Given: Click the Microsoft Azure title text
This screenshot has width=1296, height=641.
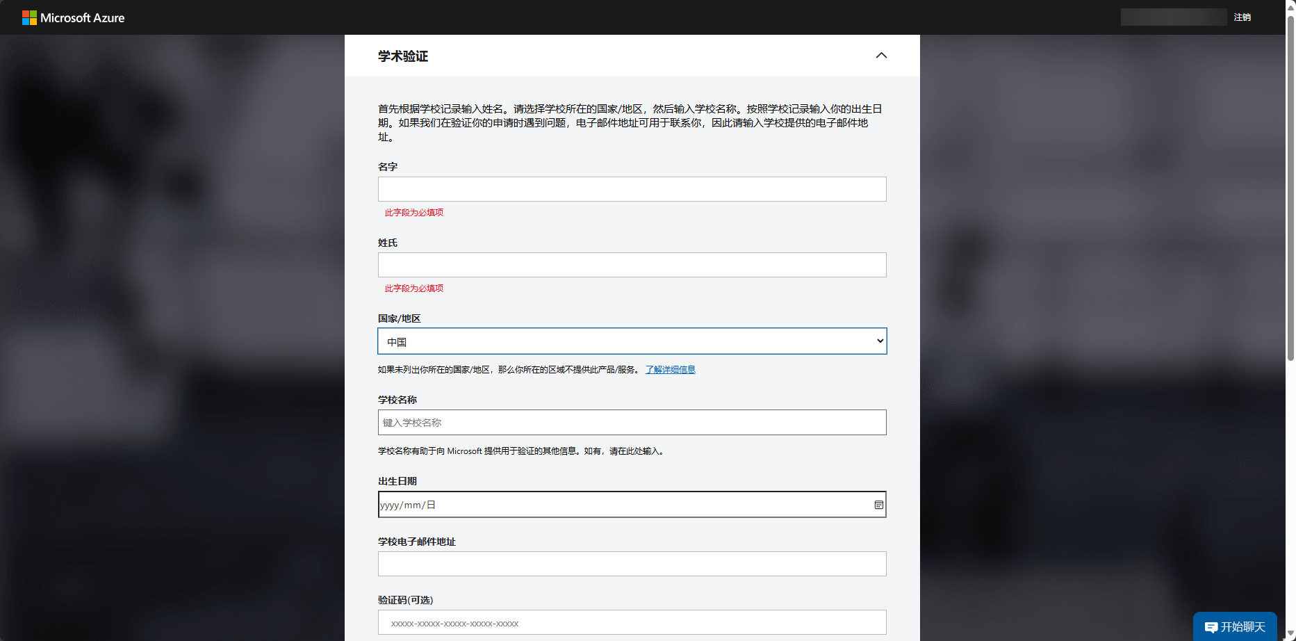Looking at the screenshot, I should click(82, 18).
